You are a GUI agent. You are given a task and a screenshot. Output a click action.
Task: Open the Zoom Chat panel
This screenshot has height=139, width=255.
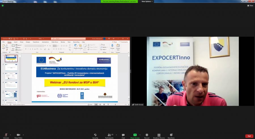click(123, 136)
